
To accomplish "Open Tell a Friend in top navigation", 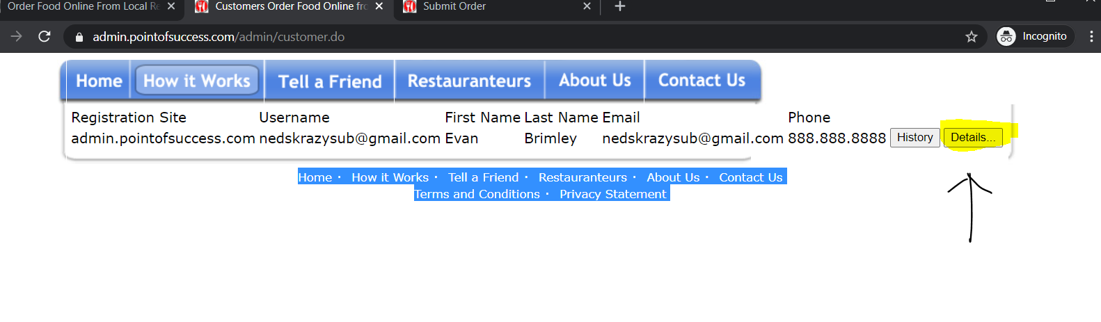I will click(x=330, y=81).
